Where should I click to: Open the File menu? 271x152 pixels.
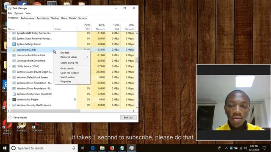coord(10,13)
